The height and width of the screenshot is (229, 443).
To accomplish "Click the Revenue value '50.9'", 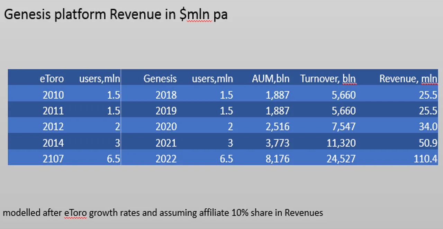I will pos(428,143).
